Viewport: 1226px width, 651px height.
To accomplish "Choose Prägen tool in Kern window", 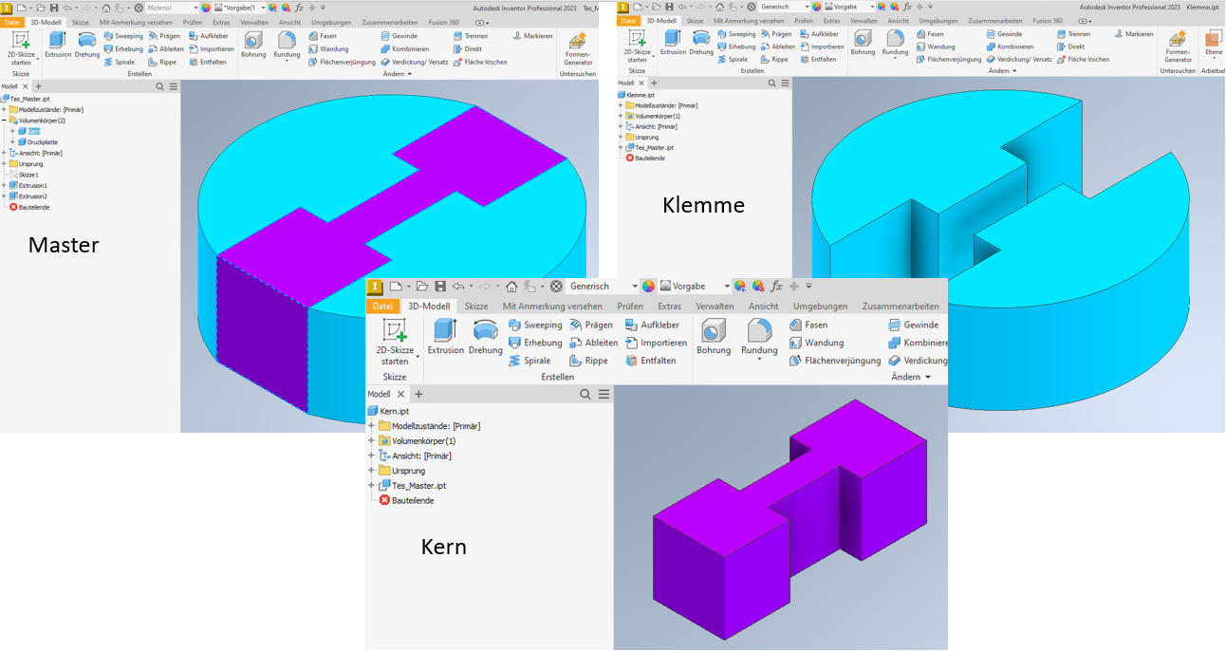I will pyautogui.click(x=590, y=325).
